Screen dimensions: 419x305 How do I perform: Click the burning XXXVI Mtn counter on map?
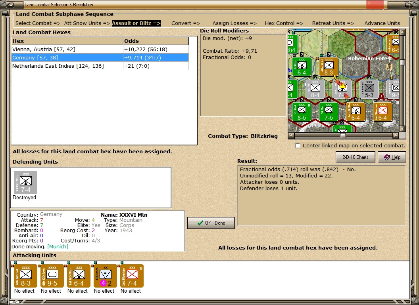coord(342,89)
